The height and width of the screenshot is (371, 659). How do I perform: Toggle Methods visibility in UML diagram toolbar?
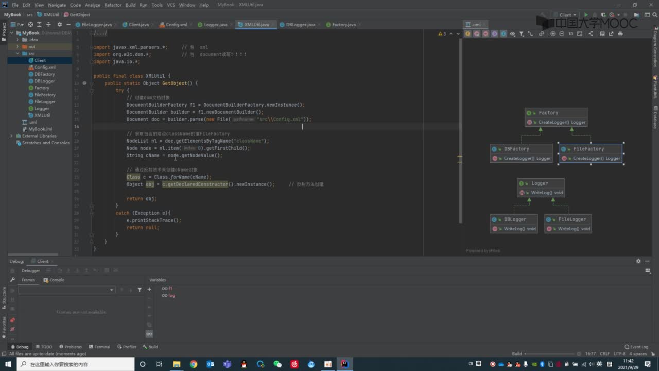485,33
